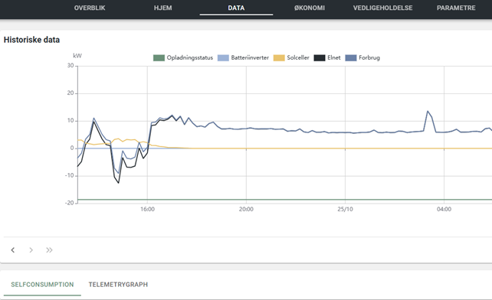Viewport: 492px width, 300px height.
Task: Toggle Batteriinverter series in legend
Action: click(x=243, y=57)
